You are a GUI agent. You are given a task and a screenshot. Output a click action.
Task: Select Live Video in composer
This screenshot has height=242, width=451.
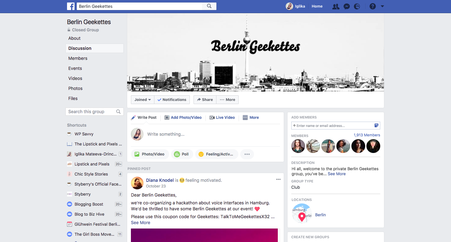222,118
